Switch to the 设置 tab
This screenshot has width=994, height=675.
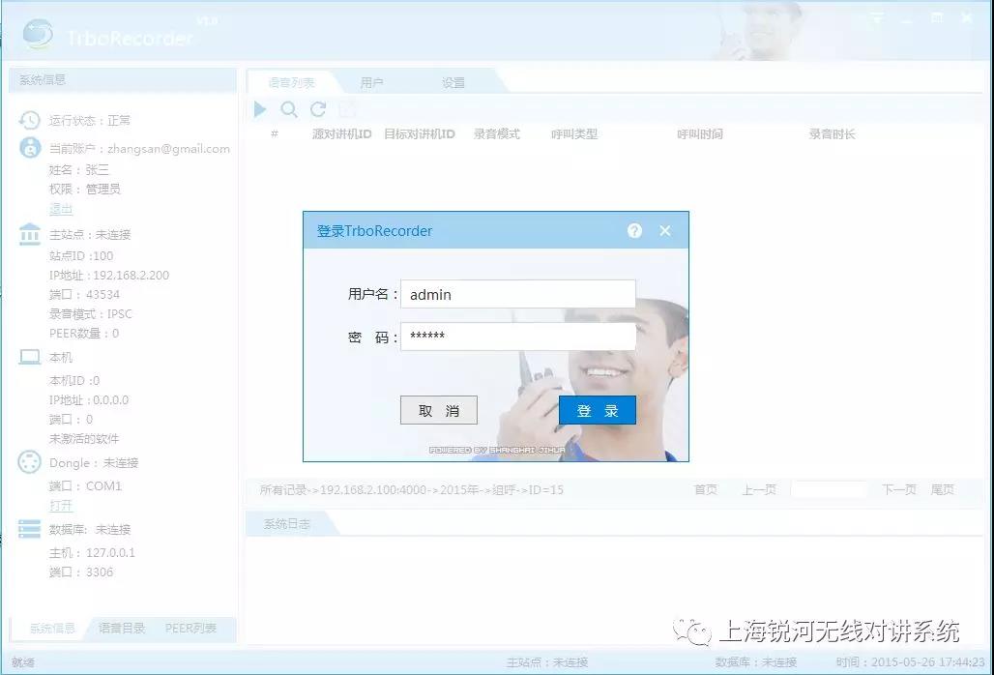point(453,83)
